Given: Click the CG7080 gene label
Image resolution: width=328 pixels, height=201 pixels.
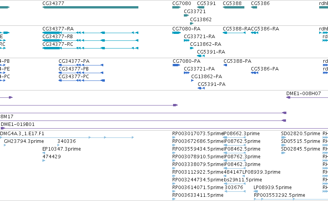Looking at the screenshot, I should (x=182, y=3).
